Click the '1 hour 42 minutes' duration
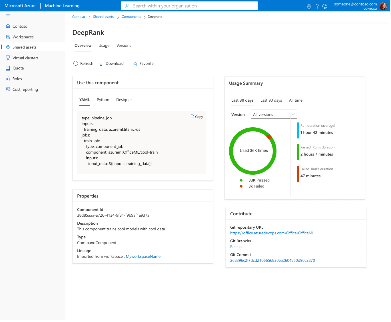The image size is (391, 322). click(317, 132)
